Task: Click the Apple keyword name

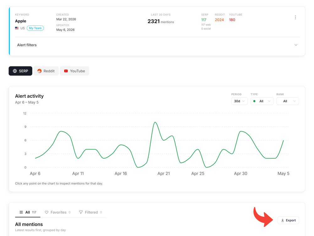Action: click(x=21, y=21)
